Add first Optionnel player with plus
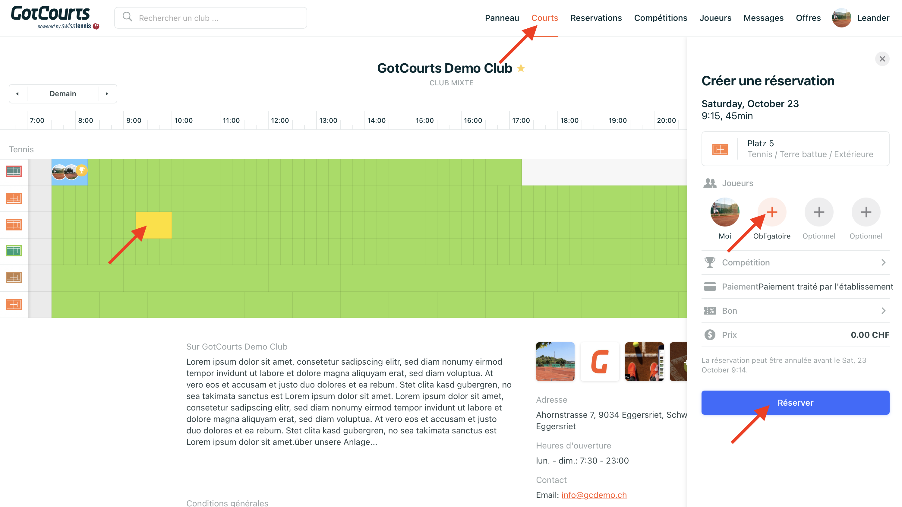Screen dimensions: 902x507 coord(819,212)
